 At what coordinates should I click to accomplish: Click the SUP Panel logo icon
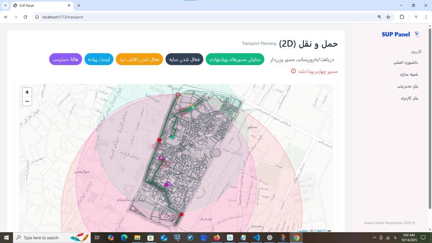click(x=417, y=34)
